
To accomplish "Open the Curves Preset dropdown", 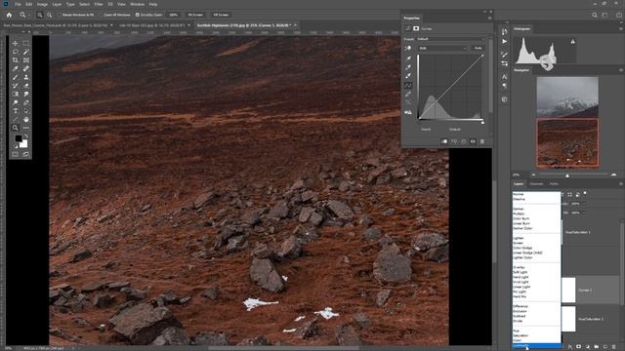I will [x=451, y=39].
